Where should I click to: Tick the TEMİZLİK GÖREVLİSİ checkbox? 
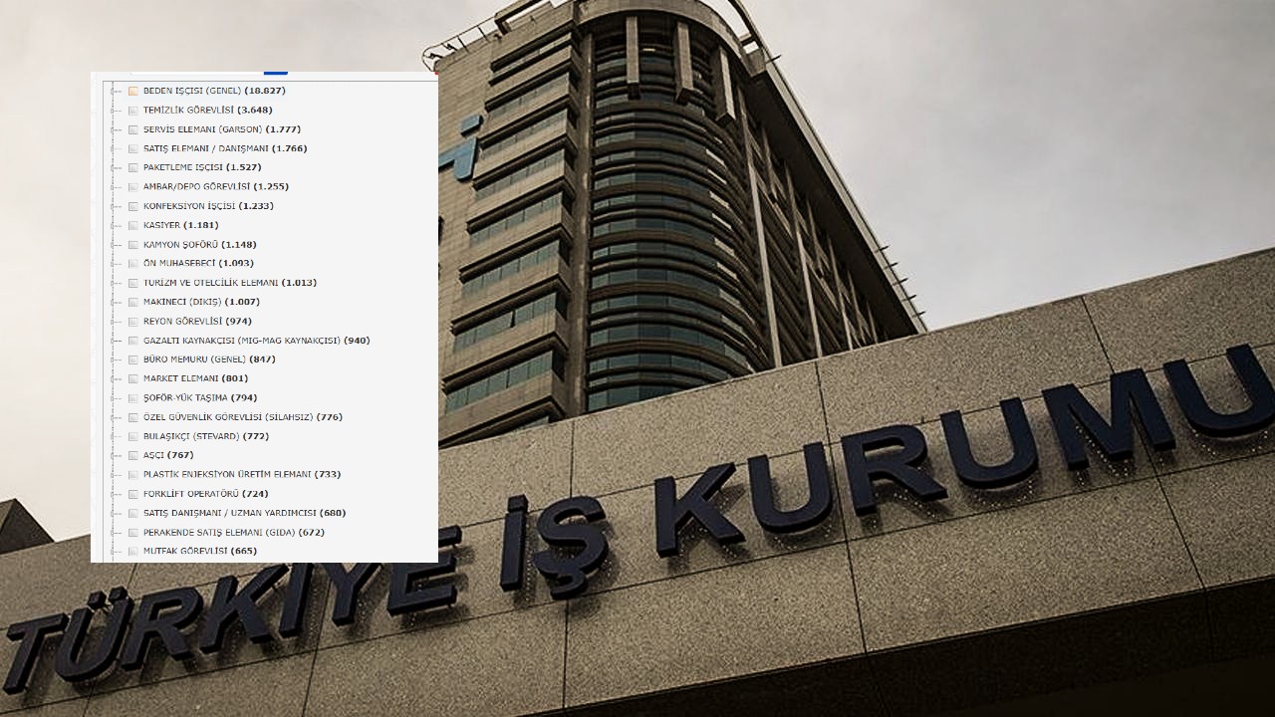click(x=133, y=110)
